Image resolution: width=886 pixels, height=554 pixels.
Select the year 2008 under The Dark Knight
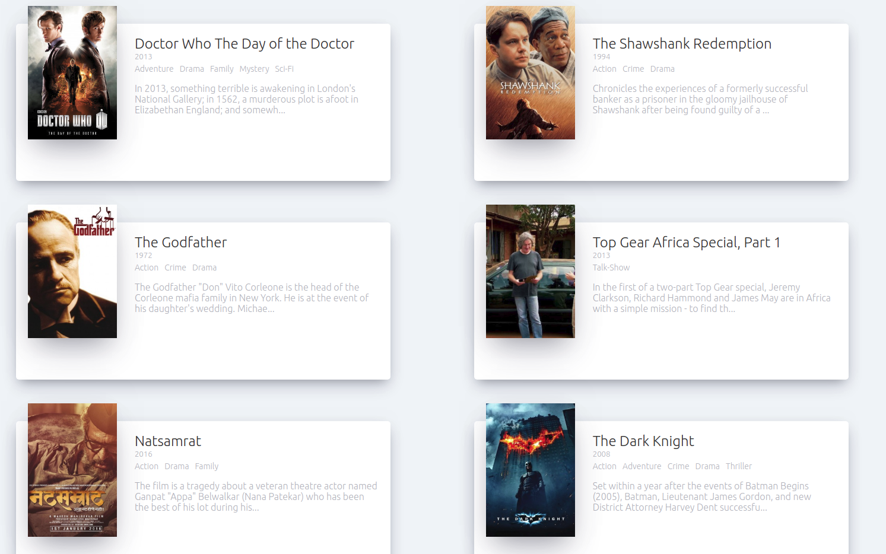click(601, 454)
